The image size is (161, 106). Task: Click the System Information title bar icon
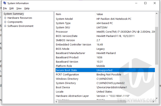coord(5,3)
